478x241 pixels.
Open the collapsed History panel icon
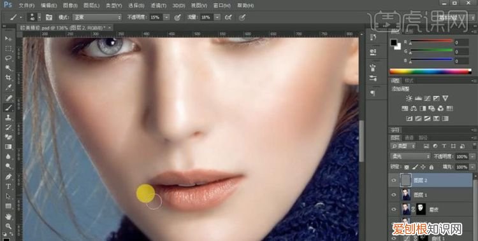click(373, 37)
